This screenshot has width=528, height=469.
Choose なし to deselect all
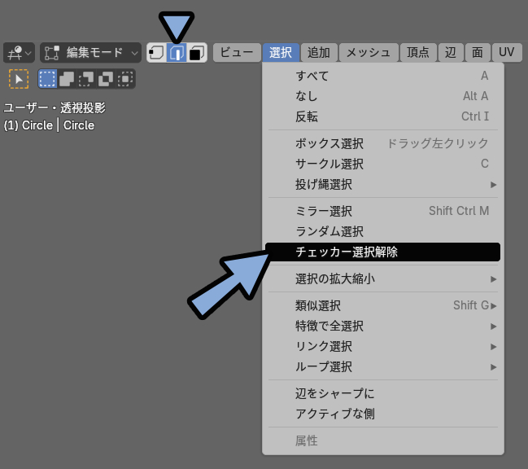383,96
